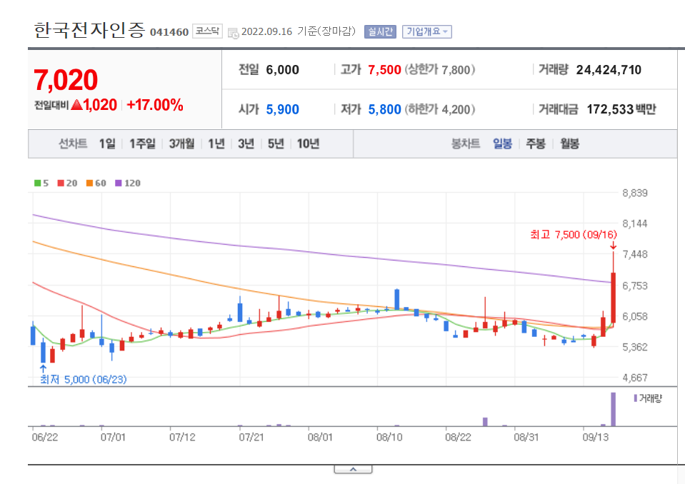
Task: Click the calendar clock icon beside the date
Action: point(234,33)
